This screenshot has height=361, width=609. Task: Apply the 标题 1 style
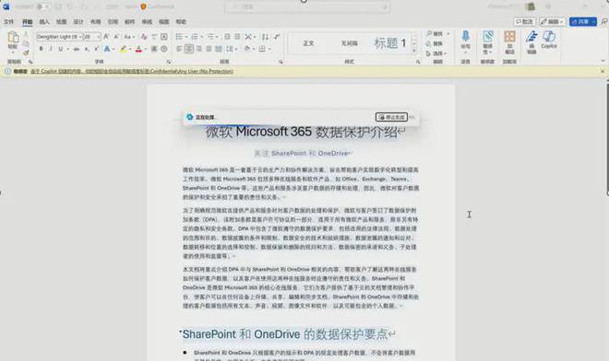[x=390, y=43]
